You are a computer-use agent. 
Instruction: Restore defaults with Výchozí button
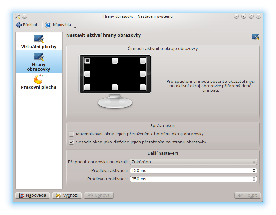click(67, 195)
